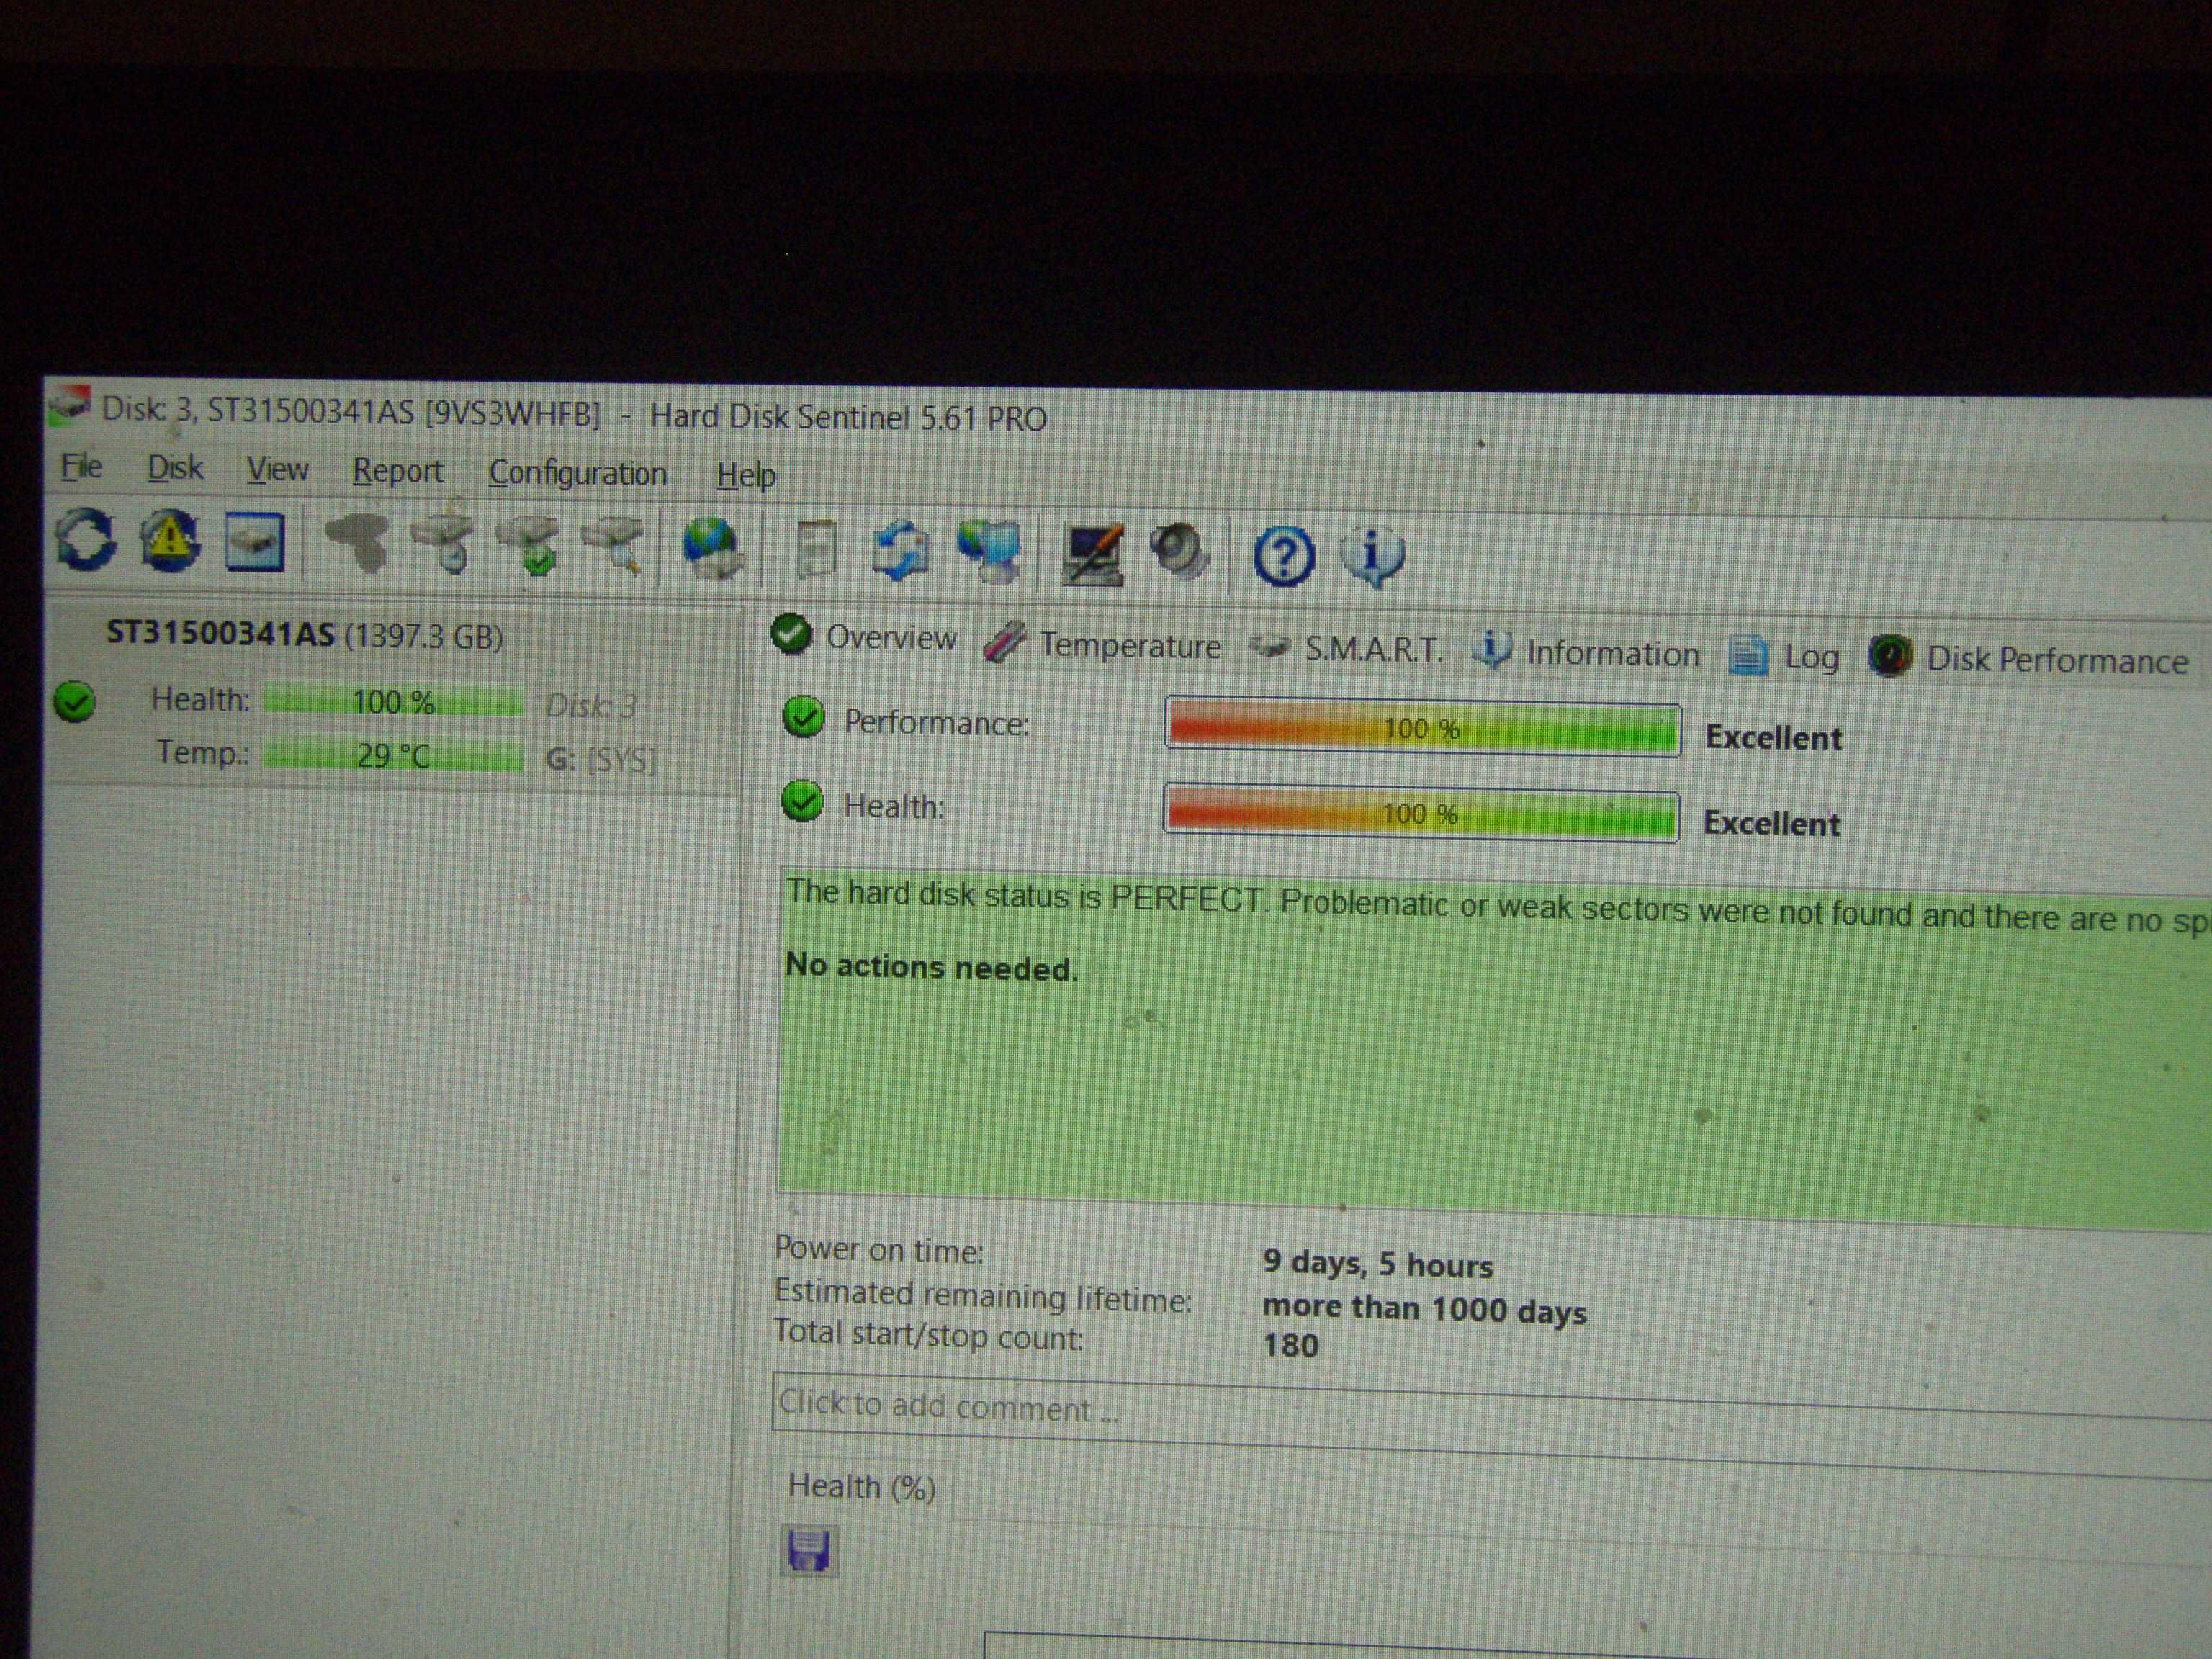Viewport: 2212px width, 1659px height.
Task: Click the floppy save icon under Health (%)
Action: (x=809, y=1552)
